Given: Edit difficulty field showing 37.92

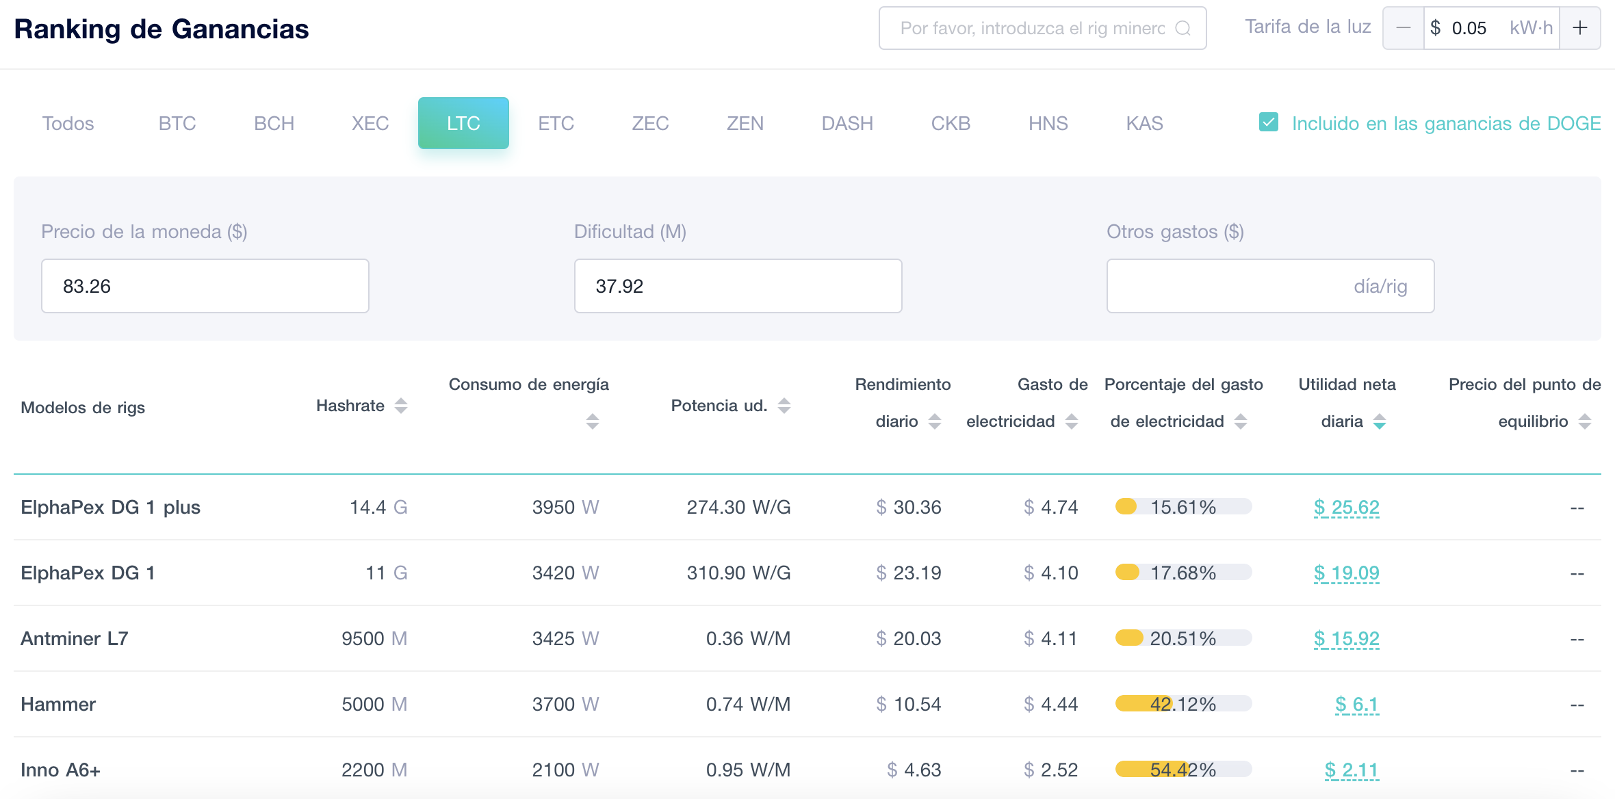Looking at the screenshot, I should (738, 286).
